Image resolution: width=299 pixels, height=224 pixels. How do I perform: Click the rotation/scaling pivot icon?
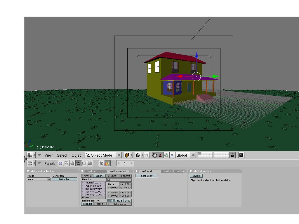point(139,155)
